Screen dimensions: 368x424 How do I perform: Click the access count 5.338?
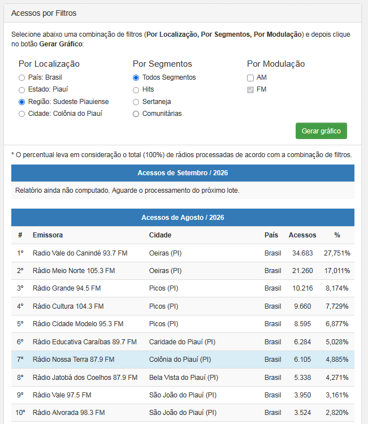(x=302, y=377)
